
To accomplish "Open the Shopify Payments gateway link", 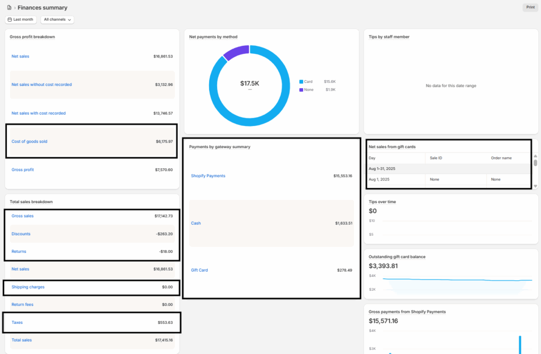I will (x=208, y=176).
